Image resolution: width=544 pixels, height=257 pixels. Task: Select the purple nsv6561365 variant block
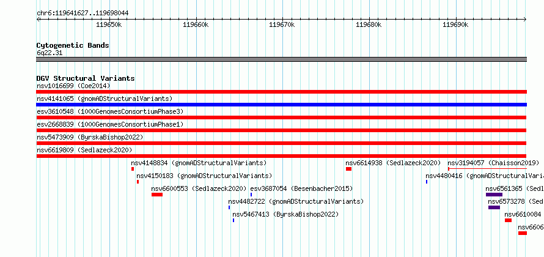click(x=494, y=195)
